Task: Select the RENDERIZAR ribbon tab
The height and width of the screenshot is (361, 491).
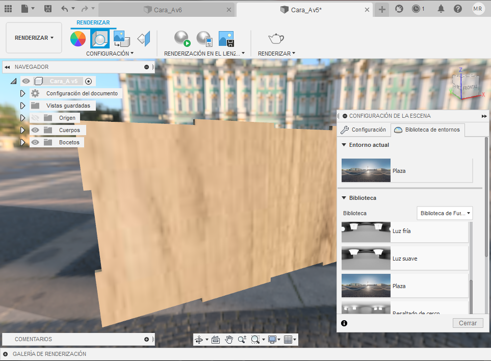Action: pos(93,22)
